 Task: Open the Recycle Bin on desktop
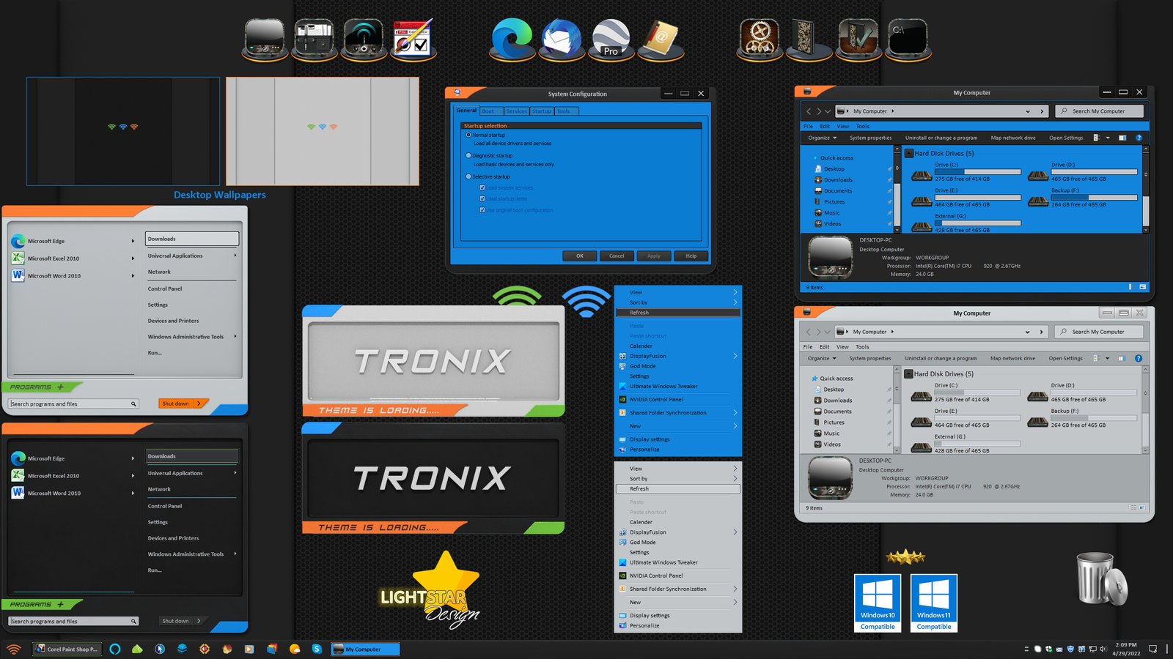pos(1101,578)
